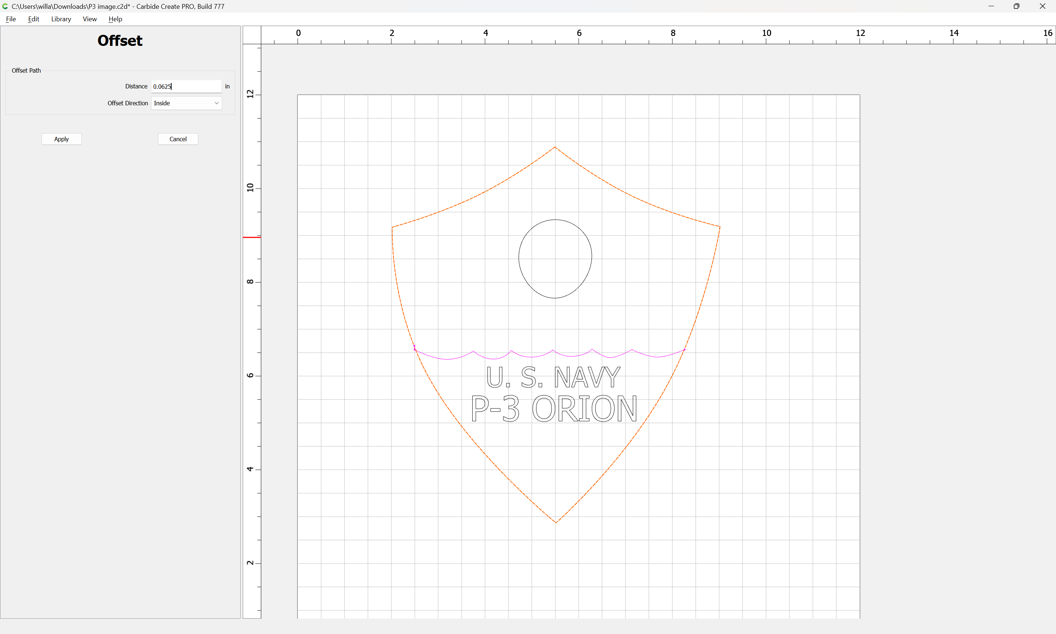Minimize the Carbide Create window
The image size is (1056, 634).
(x=991, y=6)
